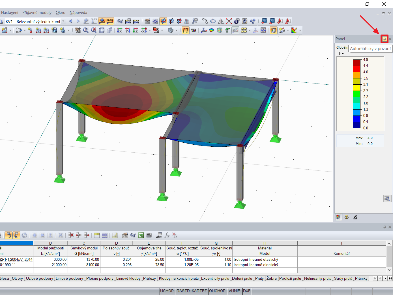Image resolution: width=393 pixels, height=295 pixels.
Task: Open the Přídavné moduly menu
Action: click(37, 12)
